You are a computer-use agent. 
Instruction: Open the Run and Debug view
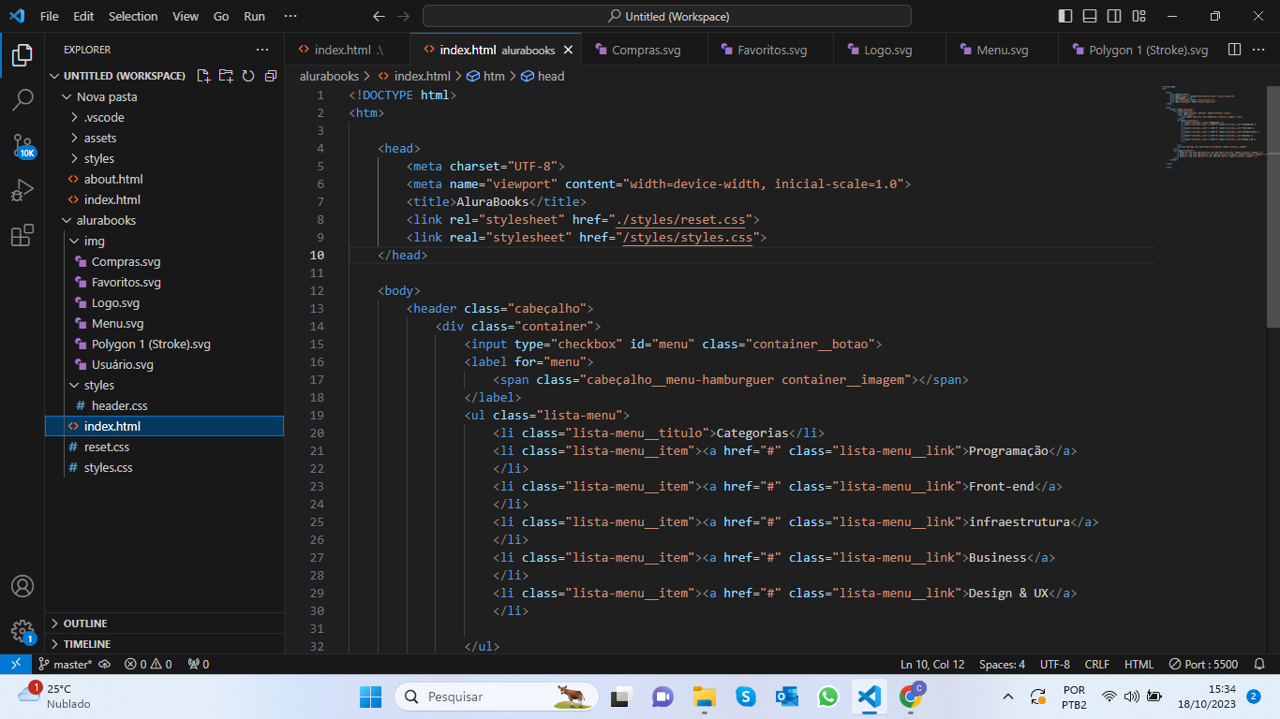22,191
